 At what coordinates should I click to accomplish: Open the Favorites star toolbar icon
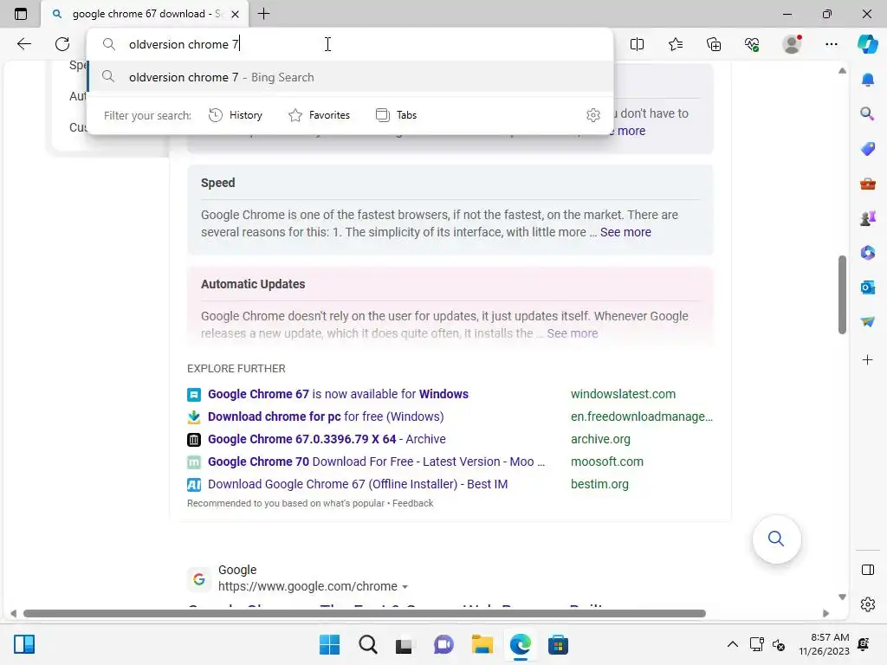tap(676, 44)
